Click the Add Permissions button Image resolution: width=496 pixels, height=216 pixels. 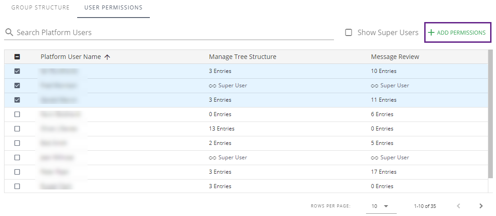tap(457, 32)
